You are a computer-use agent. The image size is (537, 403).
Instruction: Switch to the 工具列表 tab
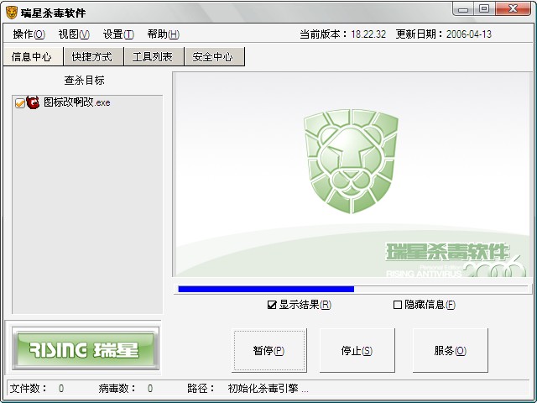(154, 56)
